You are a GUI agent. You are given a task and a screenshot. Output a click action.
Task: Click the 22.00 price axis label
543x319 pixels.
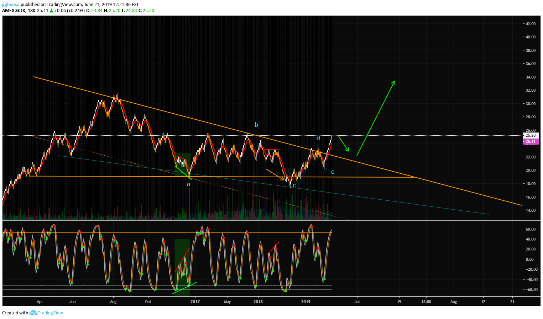pyautogui.click(x=531, y=157)
